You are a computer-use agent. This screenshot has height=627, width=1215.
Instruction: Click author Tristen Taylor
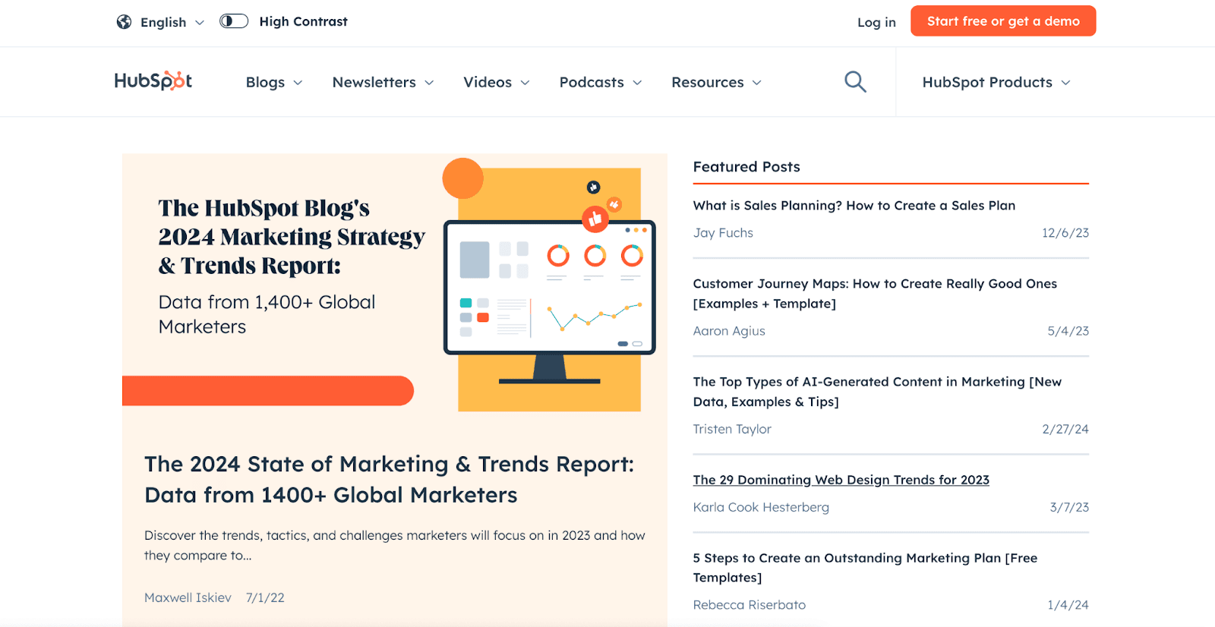732,429
